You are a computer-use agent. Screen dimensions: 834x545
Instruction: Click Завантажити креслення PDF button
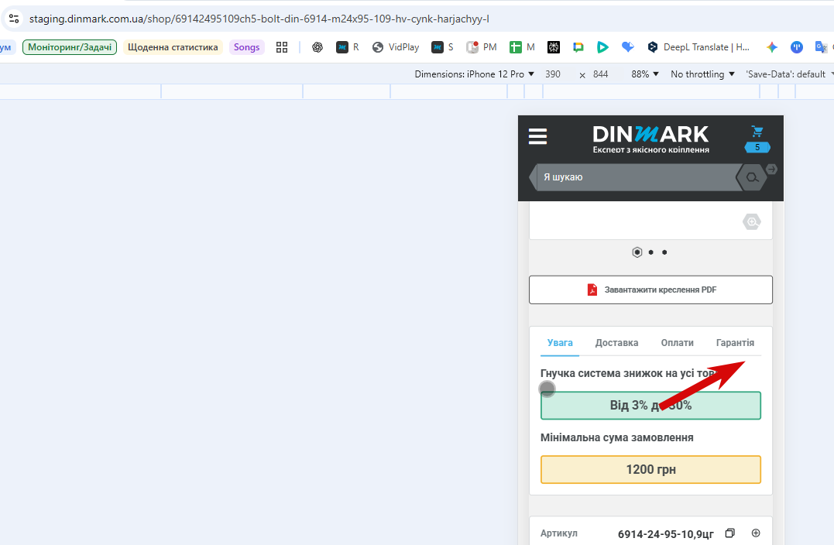coord(650,290)
